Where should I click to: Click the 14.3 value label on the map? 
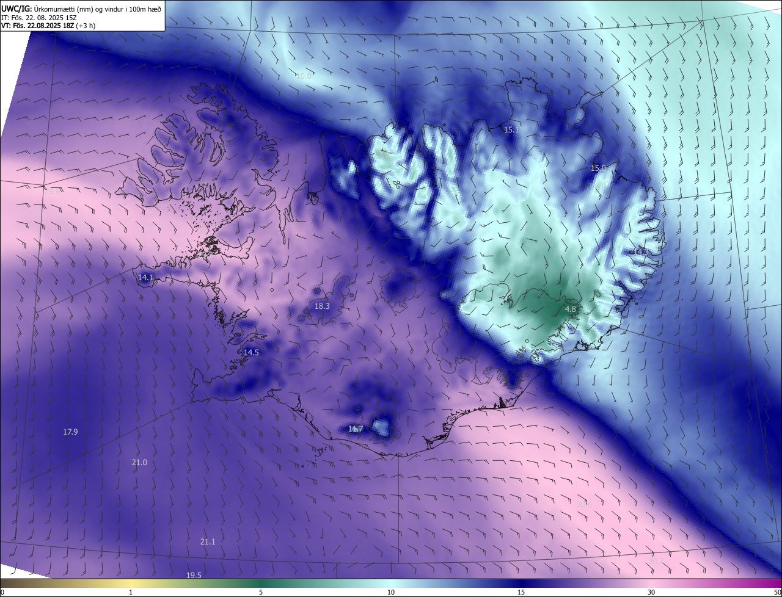(641, 251)
